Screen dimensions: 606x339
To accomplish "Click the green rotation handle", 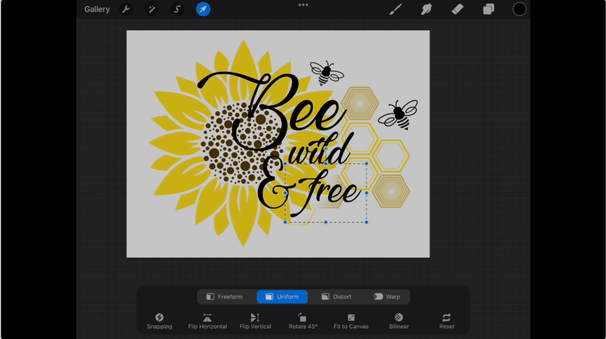I will coord(326,149).
